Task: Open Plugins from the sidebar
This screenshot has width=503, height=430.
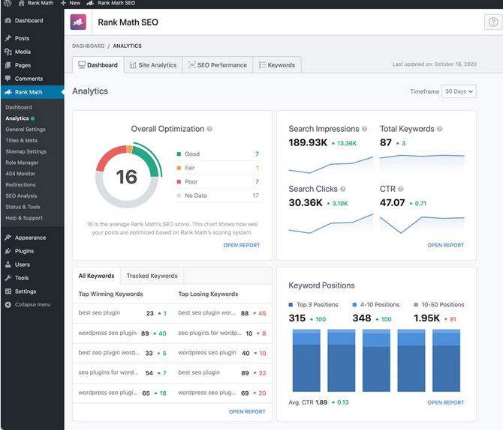Action: (24, 251)
